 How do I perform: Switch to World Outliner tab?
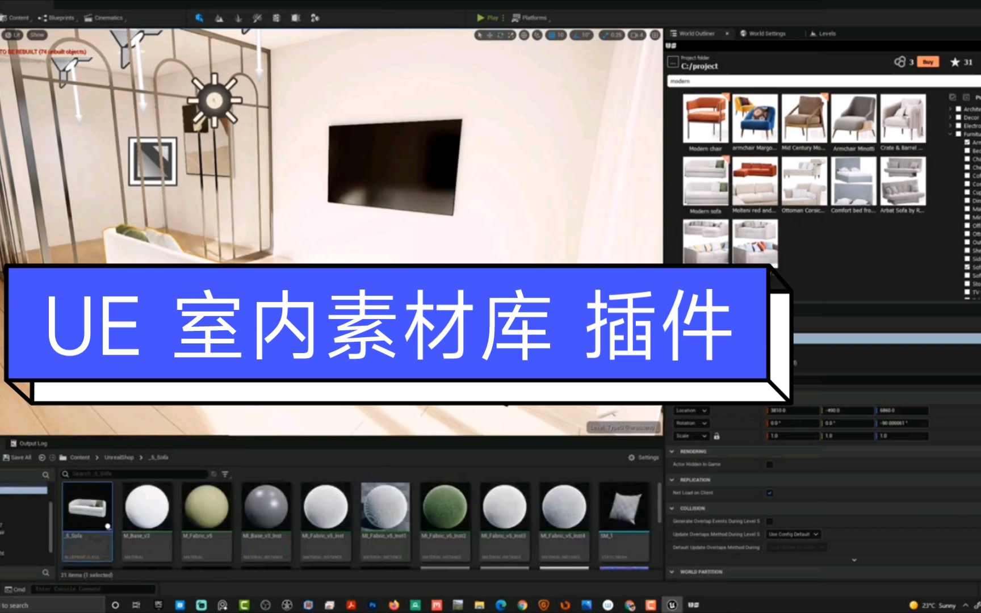click(697, 33)
